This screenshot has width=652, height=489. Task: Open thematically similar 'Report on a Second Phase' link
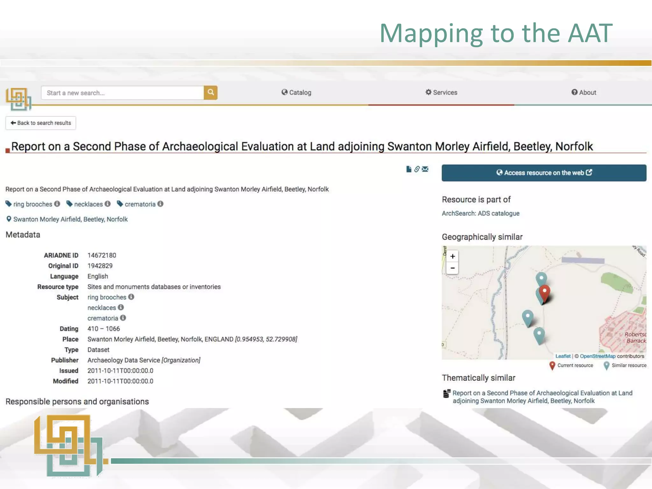pos(542,397)
